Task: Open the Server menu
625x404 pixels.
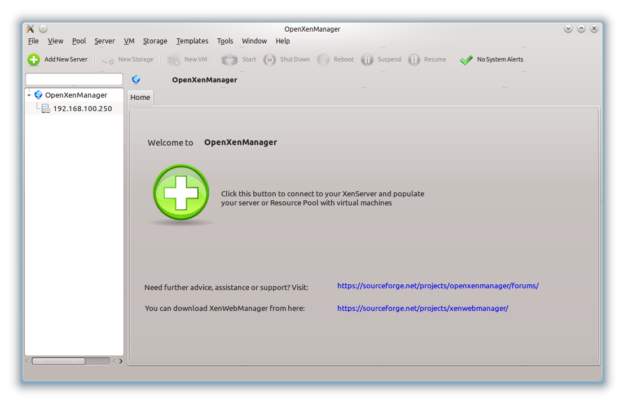Action: pyautogui.click(x=104, y=41)
